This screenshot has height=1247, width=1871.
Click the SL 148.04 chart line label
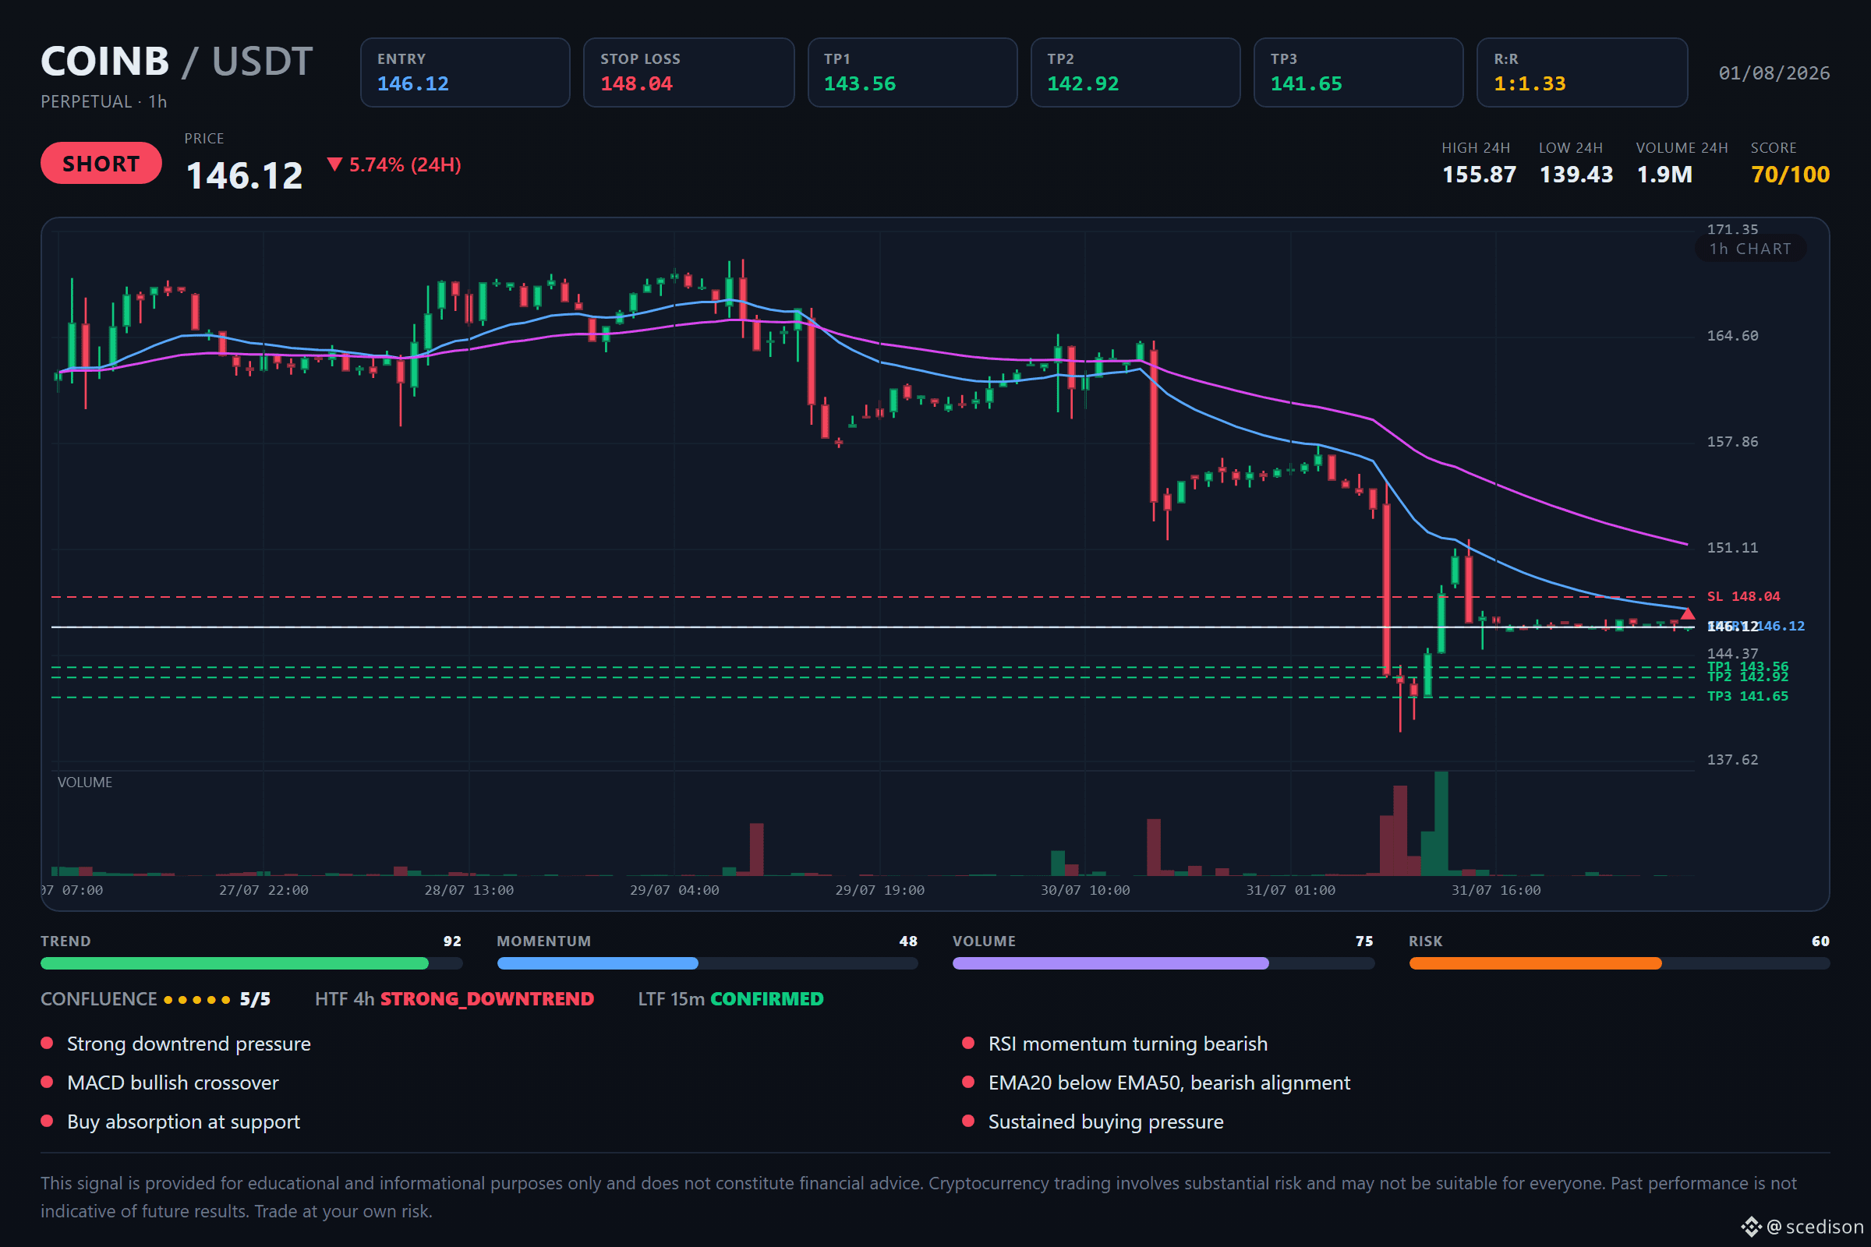(x=1744, y=596)
